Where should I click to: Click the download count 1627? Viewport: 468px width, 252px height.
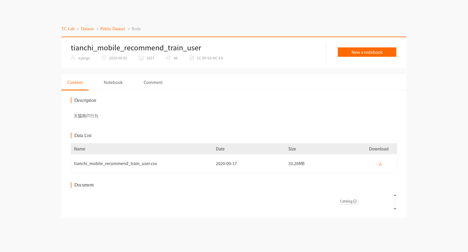pyautogui.click(x=150, y=58)
